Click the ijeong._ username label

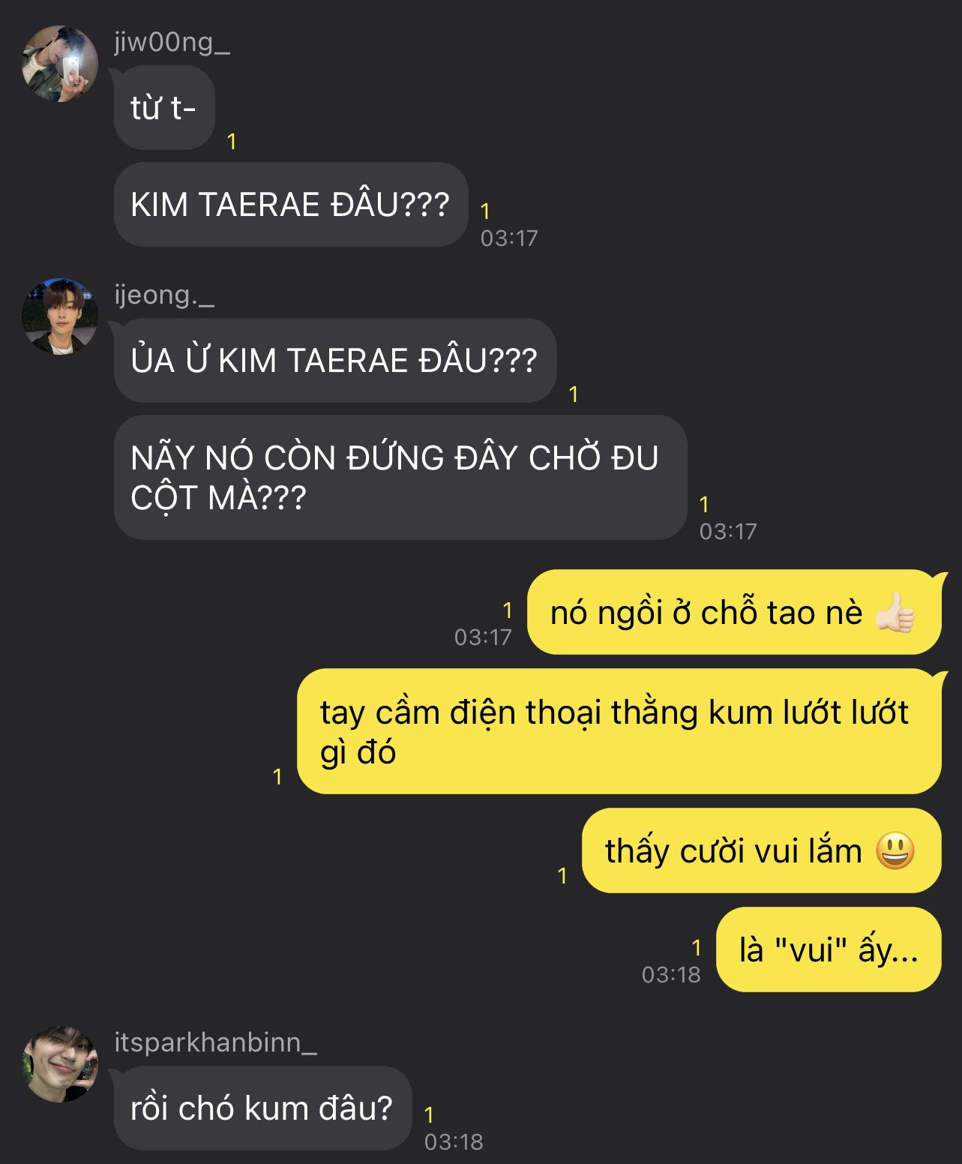point(164,295)
